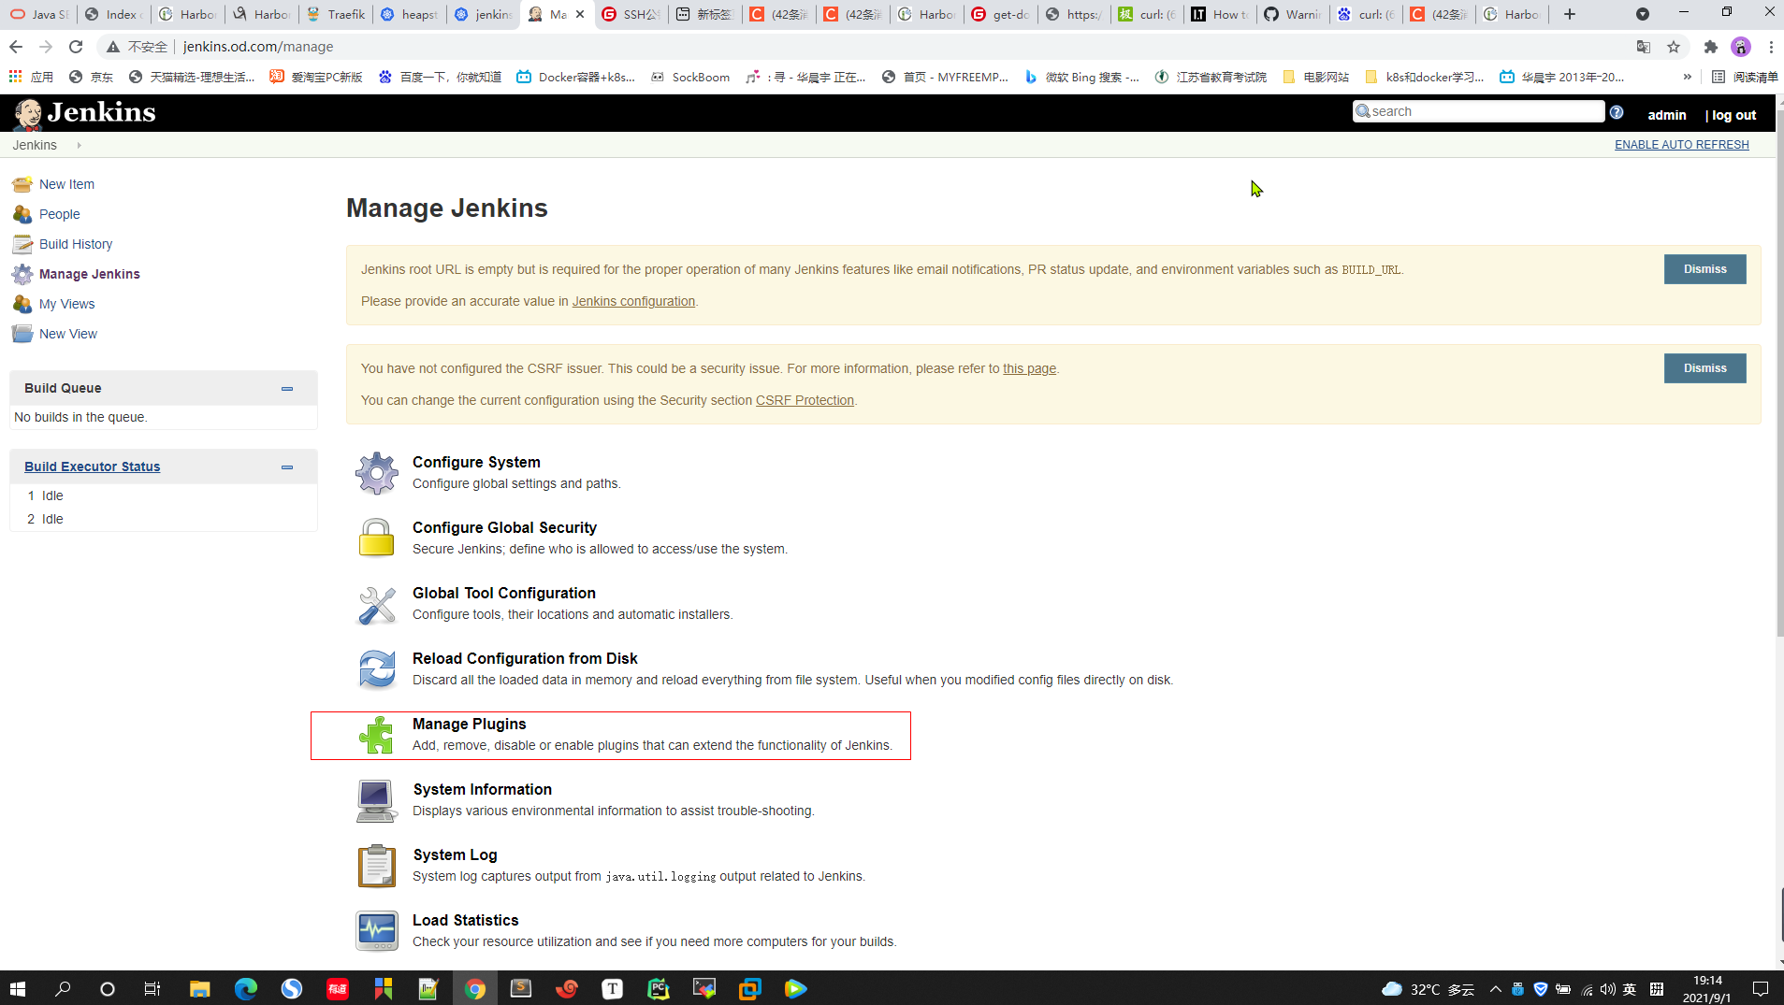Click ENABLE AUTO REFRESH link
Viewport: 1784px width, 1005px height.
[x=1681, y=145]
